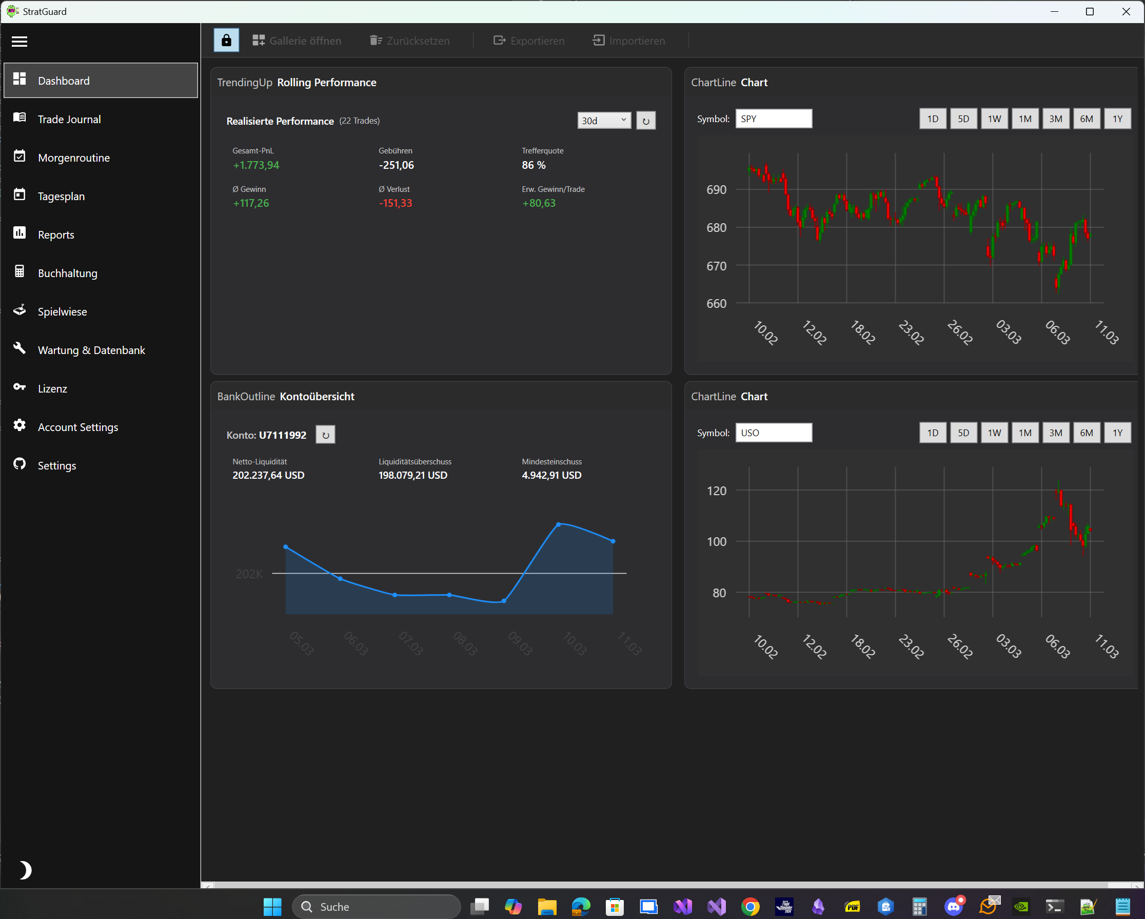Toggle the dashboard layout lock
The image size is (1145, 919).
click(x=226, y=40)
